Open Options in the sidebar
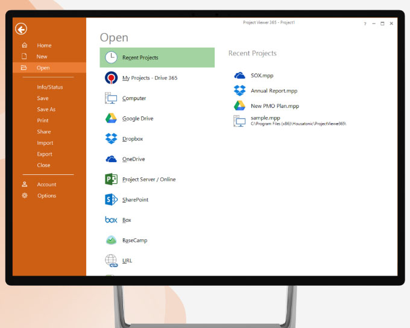Image resolution: width=410 pixels, height=328 pixels. click(x=46, y=195)
